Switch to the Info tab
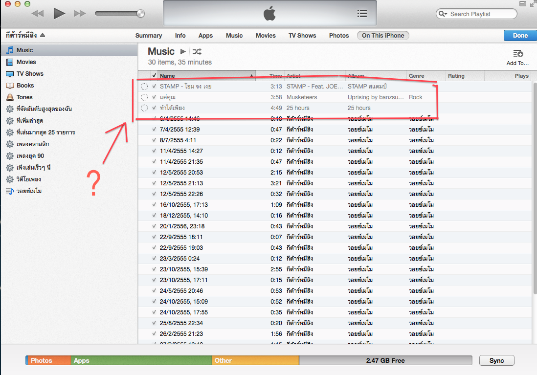This screenshot has height=375, width=537. (180, 36)
